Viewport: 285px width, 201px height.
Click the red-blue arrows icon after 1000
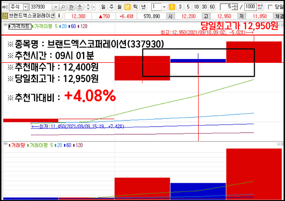click(x=261, y=7)
